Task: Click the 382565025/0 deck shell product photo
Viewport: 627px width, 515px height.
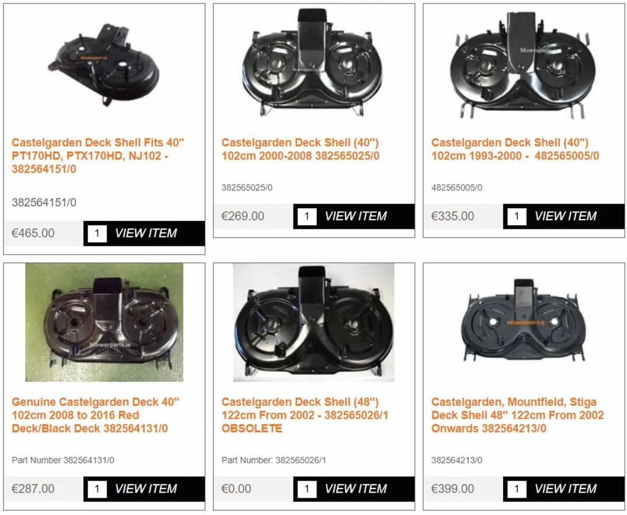Action: click(314, 63)
